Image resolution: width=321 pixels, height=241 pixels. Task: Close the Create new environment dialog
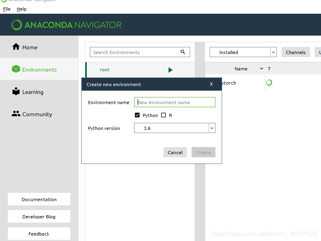[x=211, y=84]
